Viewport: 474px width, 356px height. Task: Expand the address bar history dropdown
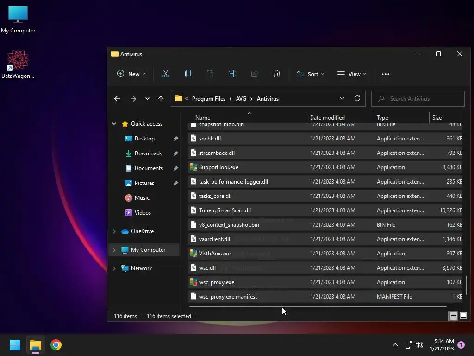(342, 98)
